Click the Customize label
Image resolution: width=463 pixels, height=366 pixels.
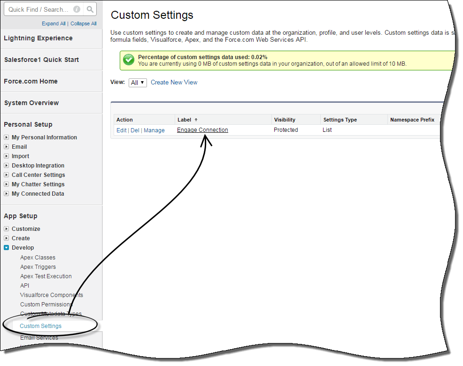point(26,229)
